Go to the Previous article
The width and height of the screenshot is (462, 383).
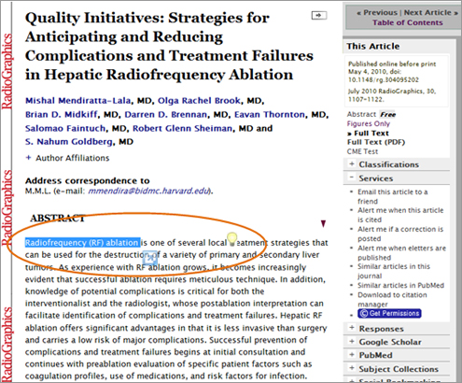pos(377,13)
